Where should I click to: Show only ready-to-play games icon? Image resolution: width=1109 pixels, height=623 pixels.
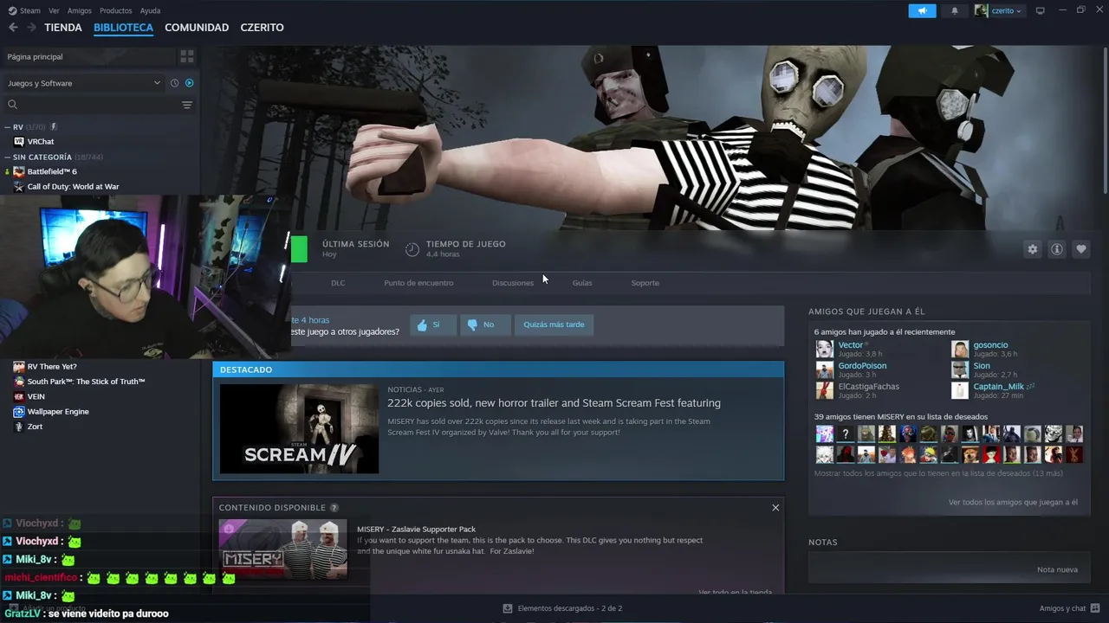pos(190,83)
